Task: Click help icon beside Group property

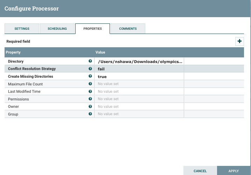Action: [90, 114]
